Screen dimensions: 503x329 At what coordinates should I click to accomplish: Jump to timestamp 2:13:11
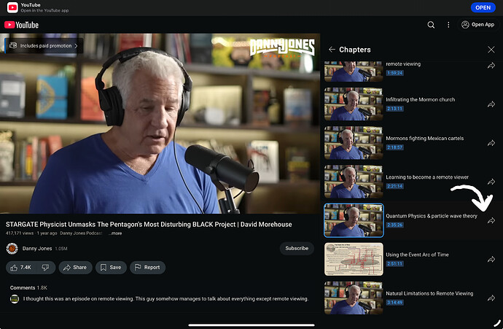(x=394, y=109)
